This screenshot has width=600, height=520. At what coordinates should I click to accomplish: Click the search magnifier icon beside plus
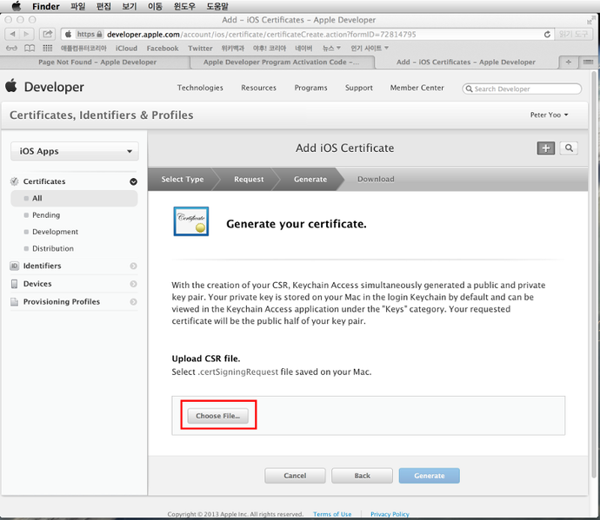pos(569,148)
